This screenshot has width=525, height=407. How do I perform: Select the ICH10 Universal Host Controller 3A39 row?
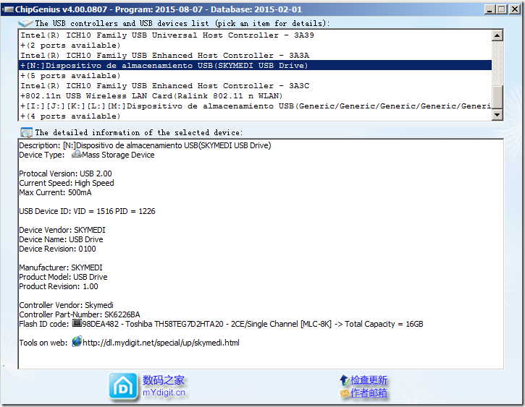point(255,35)
